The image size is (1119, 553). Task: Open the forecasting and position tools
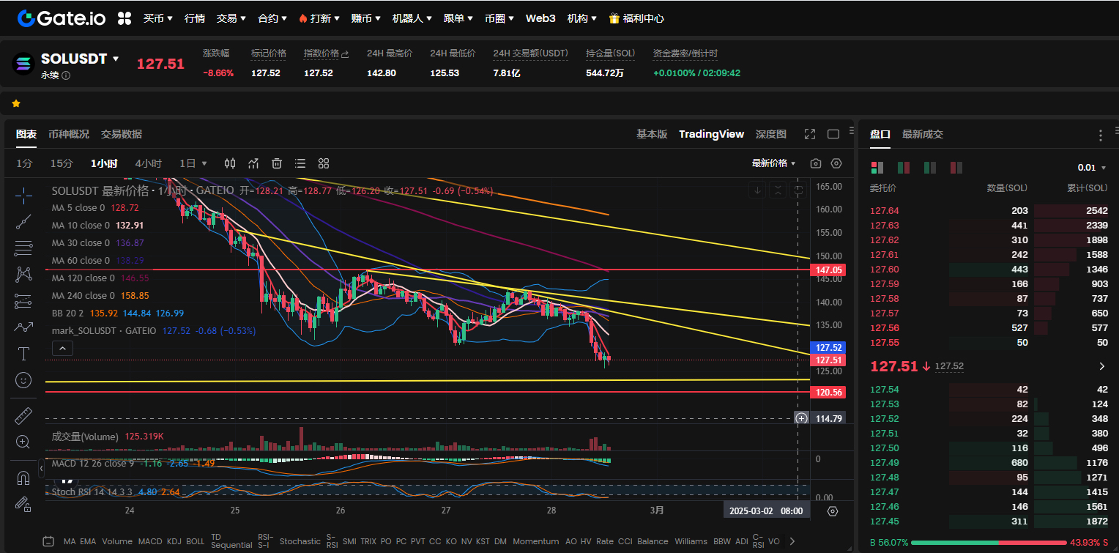[23, 301]
